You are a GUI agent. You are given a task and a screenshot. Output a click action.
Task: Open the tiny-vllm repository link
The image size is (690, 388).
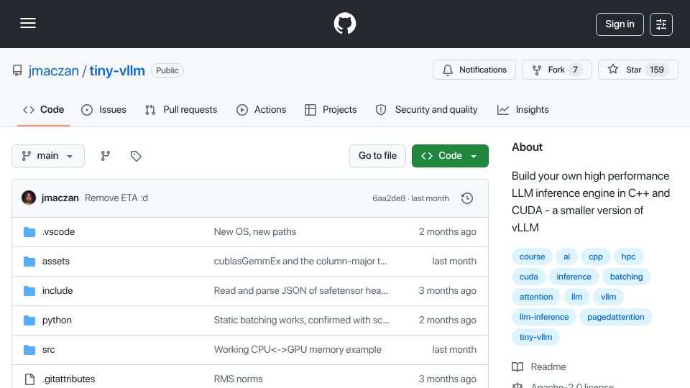(x=117, y=70)
